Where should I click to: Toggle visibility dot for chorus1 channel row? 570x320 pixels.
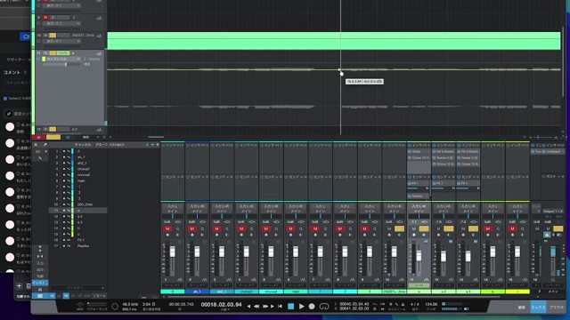(64, 169)
